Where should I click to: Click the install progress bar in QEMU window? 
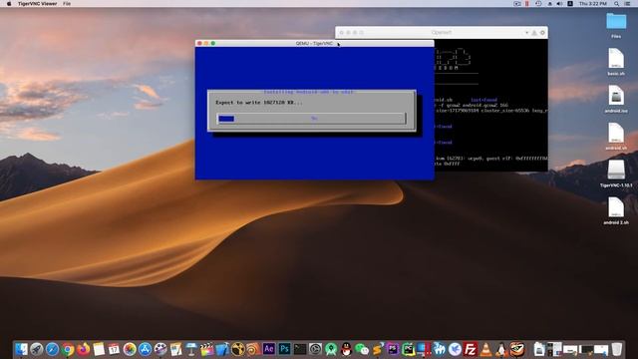(311, 119)
